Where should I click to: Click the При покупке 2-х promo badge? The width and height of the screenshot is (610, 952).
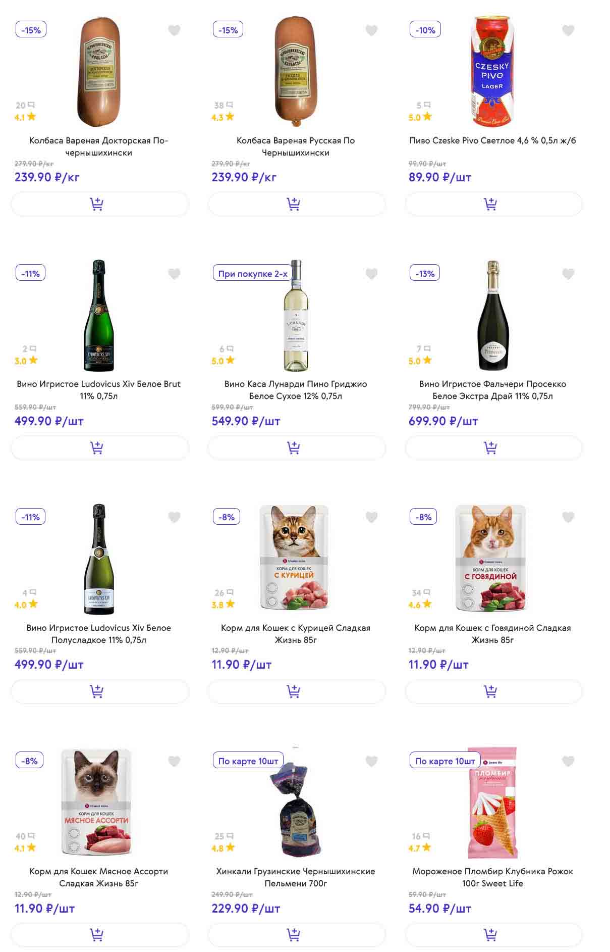click(252, 274)
